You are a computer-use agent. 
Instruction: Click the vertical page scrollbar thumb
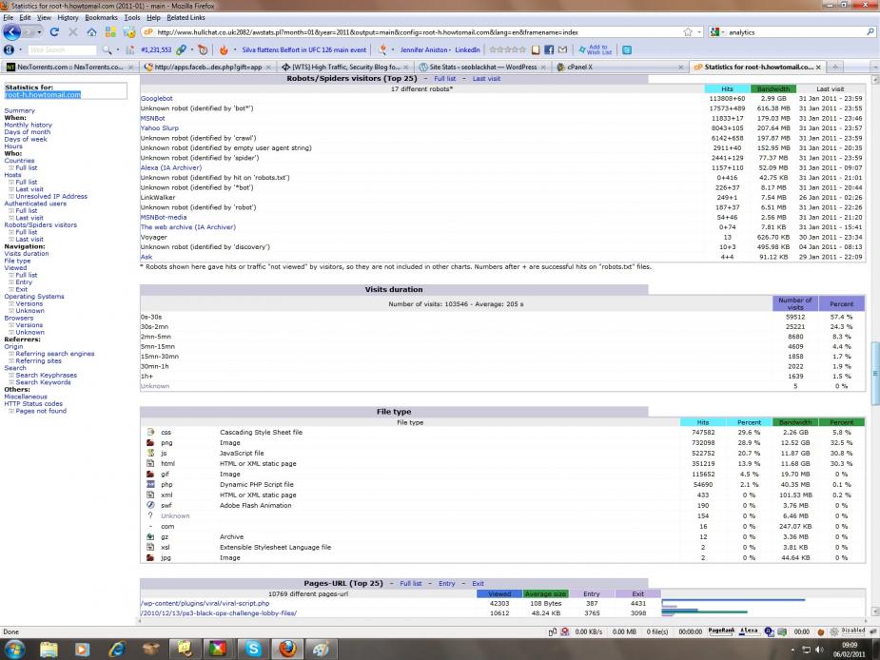[874, 373]
